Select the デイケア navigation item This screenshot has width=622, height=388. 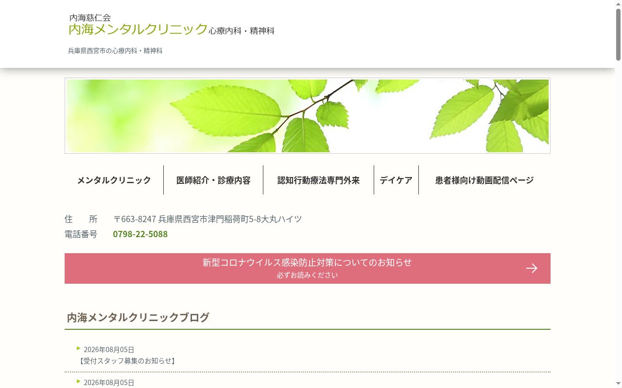pos(396,180)
